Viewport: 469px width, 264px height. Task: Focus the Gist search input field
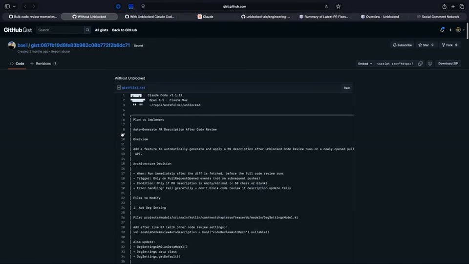[x=60, y=30]
